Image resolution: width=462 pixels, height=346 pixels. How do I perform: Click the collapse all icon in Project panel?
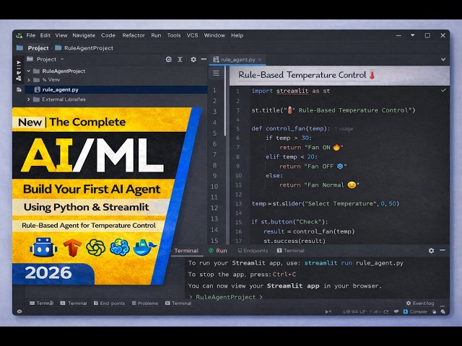[180, 59]
